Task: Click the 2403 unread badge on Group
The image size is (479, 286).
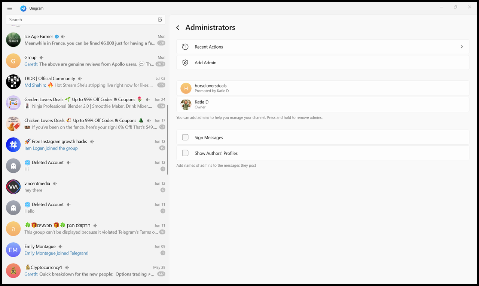Action: 161,64
